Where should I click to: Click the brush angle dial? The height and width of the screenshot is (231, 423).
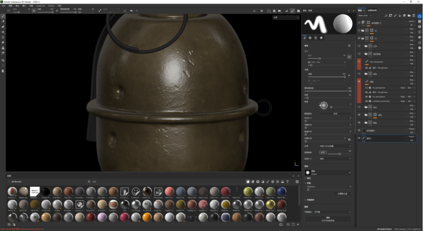click(x=324, y=105)
